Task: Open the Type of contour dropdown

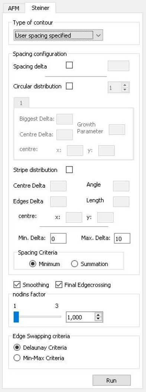Action: click(x=58, y=35)
